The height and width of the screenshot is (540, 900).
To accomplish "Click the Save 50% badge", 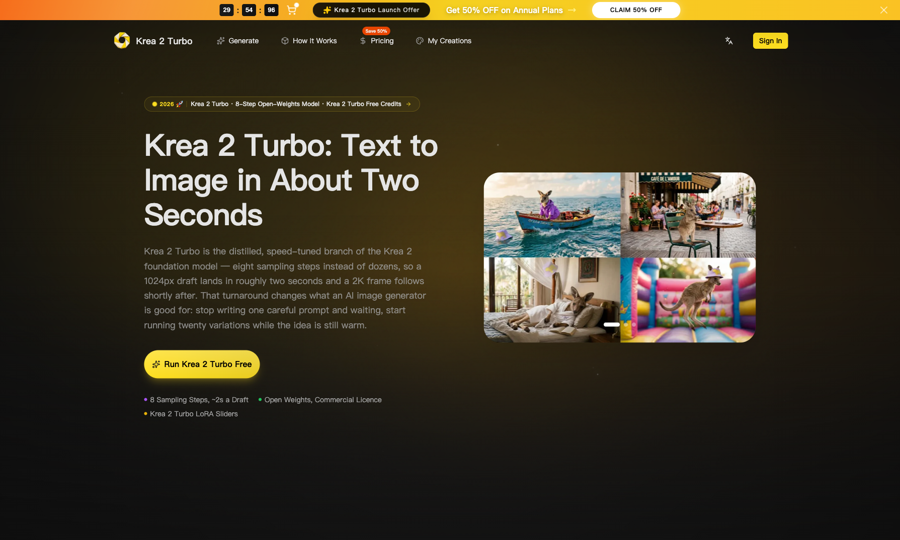I will pos(376,31).
